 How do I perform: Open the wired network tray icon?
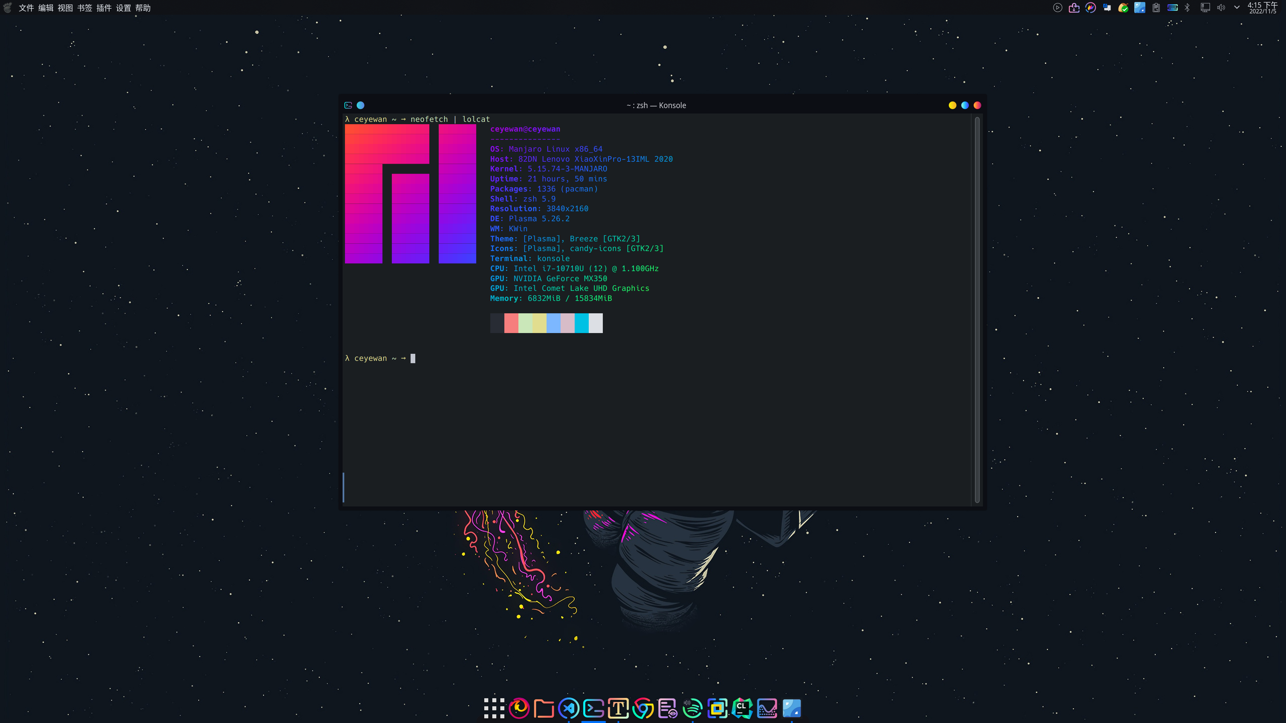click(1205, 7)
